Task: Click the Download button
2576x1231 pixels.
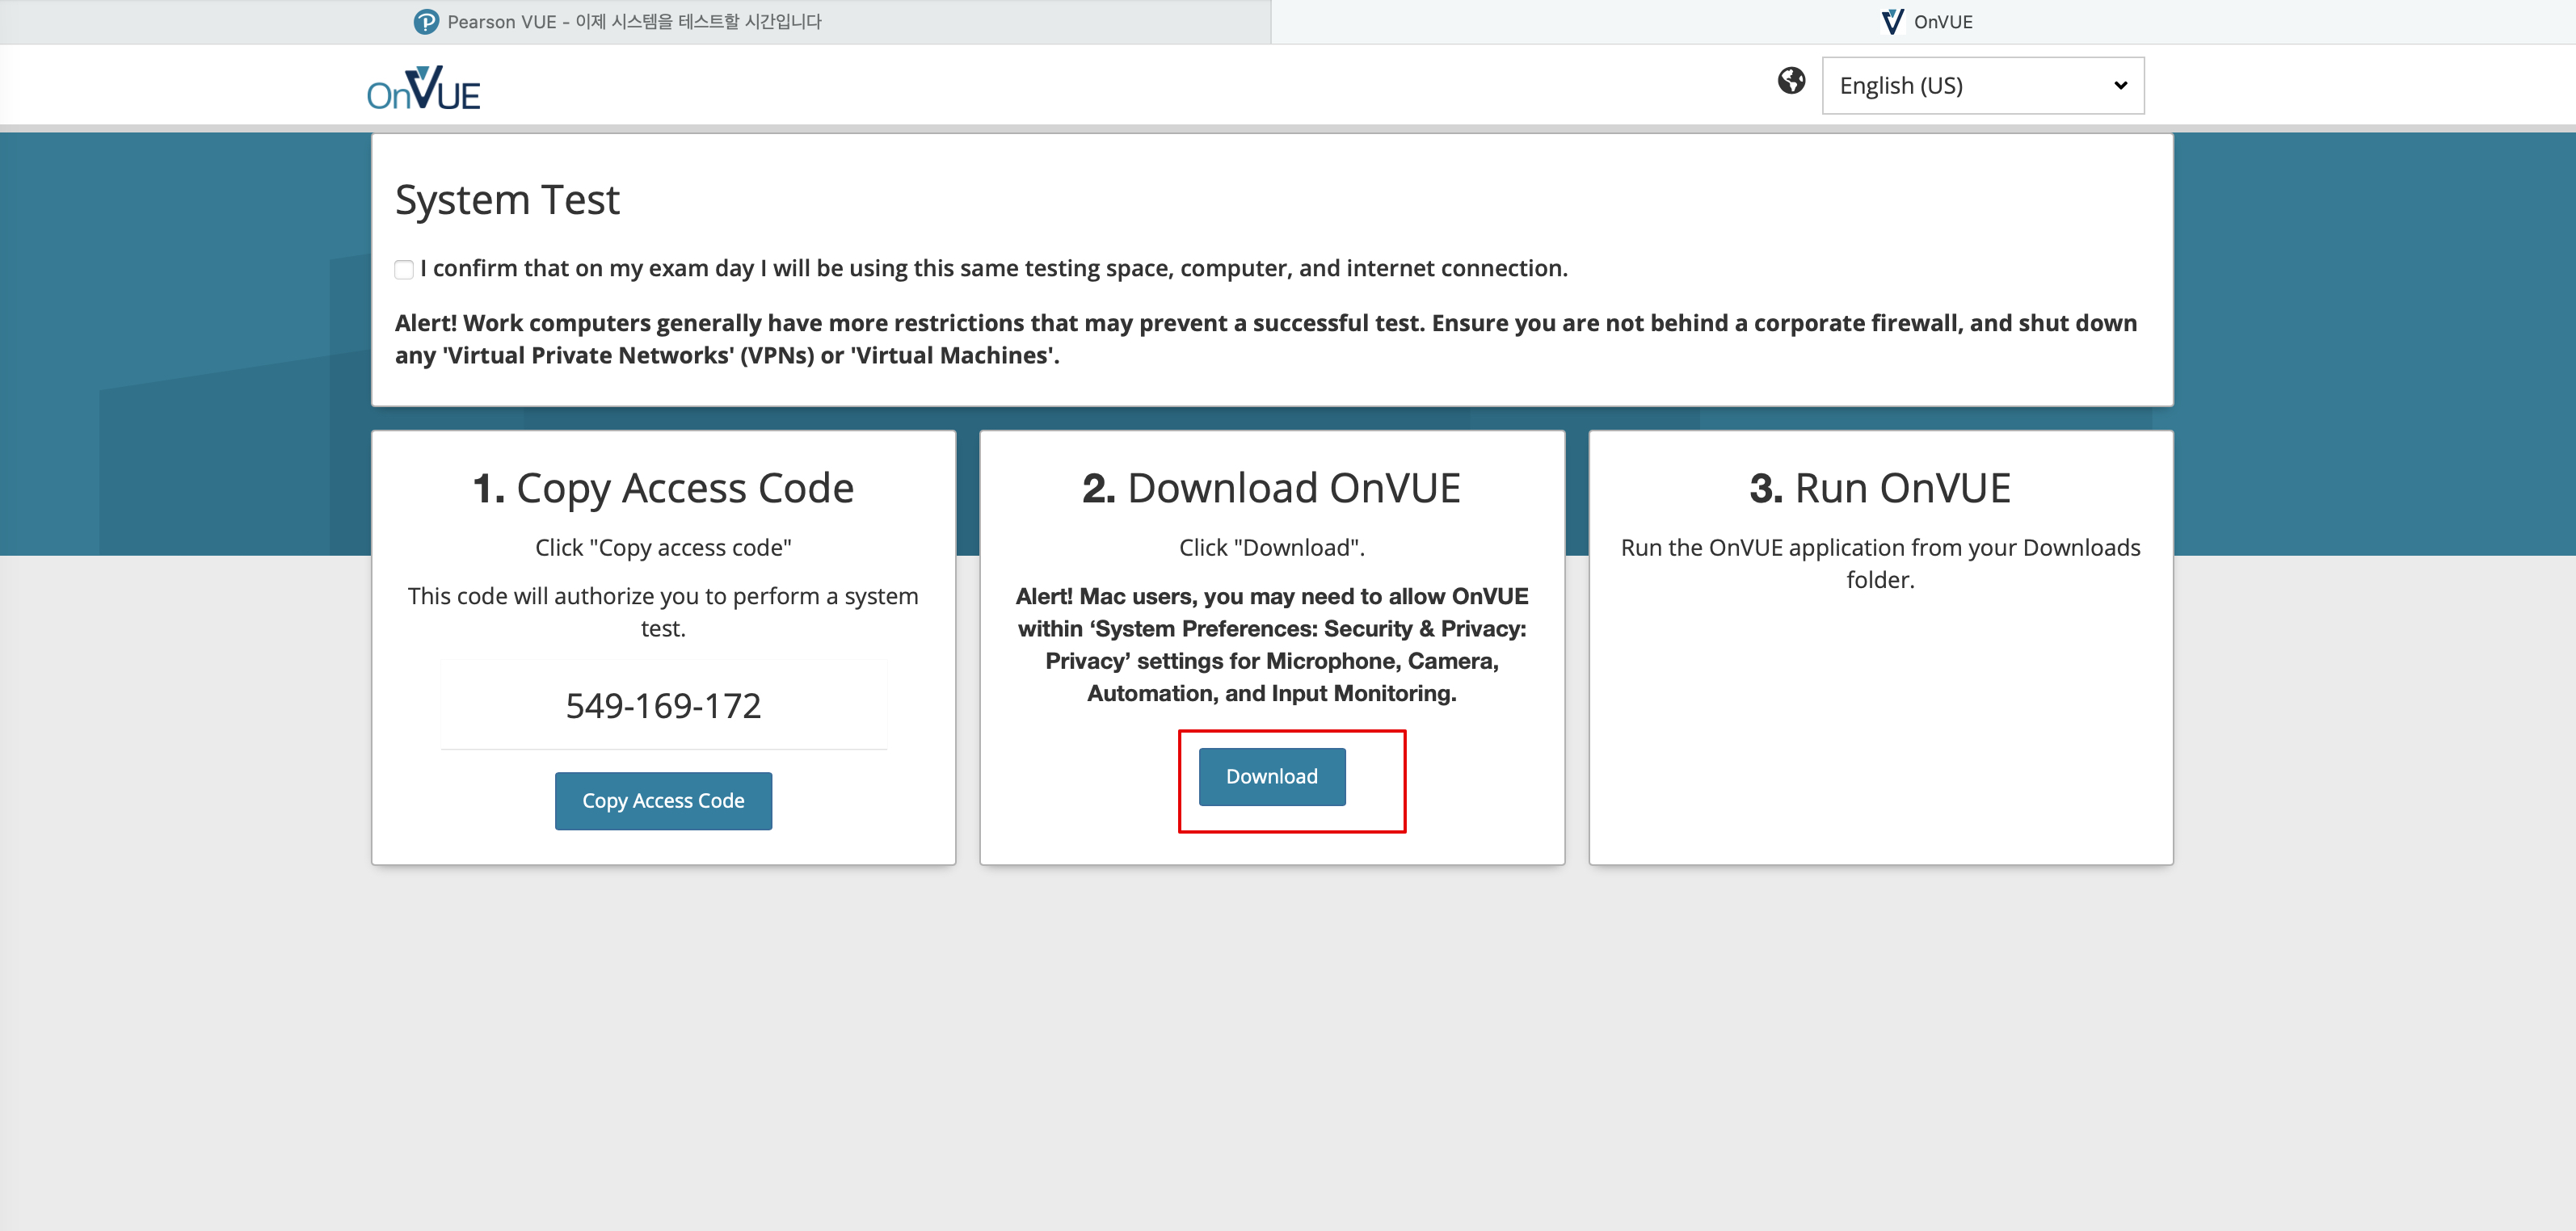Action: (x=1271, y=777)
